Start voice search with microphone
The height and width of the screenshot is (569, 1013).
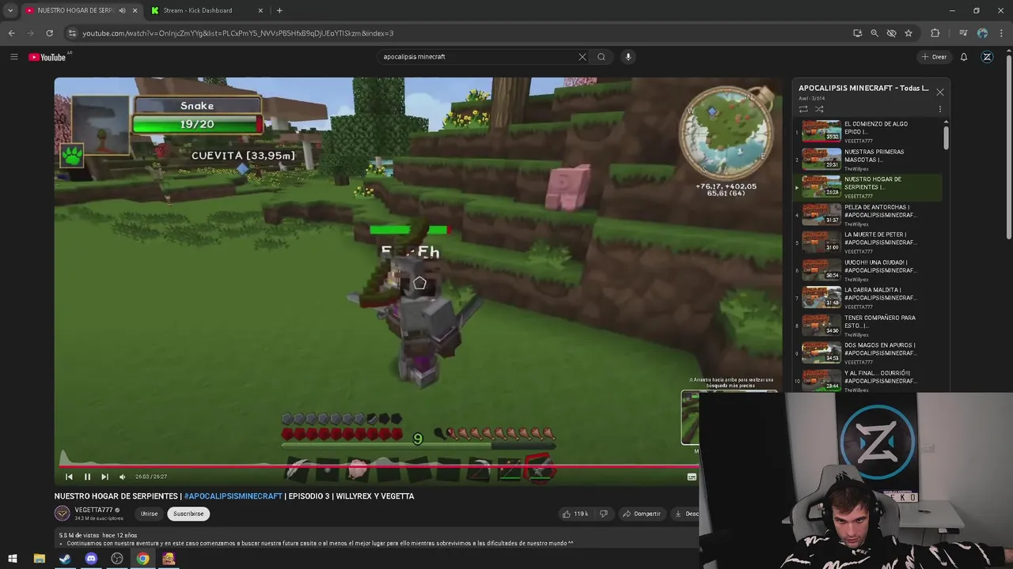point(628,57)
